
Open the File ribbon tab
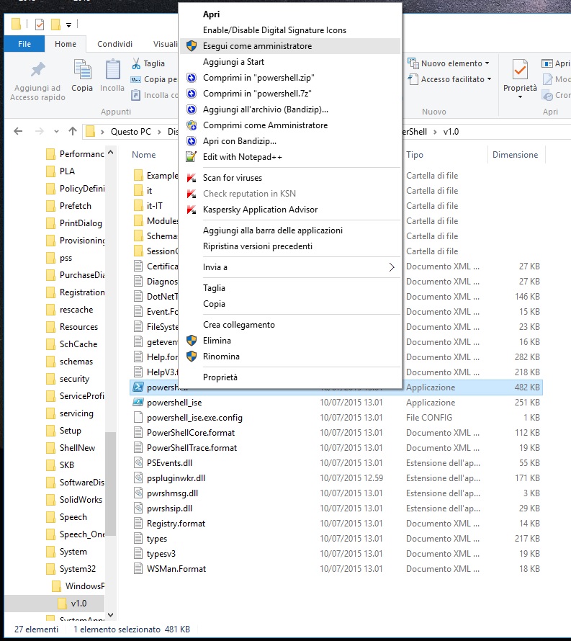coord(24,44)
